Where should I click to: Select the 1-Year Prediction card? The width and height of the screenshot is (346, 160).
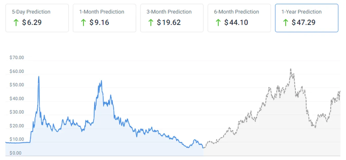(x=306, y=18)
